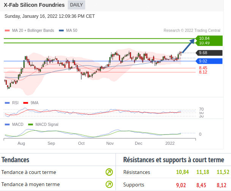
Task: Click the blue 9.02 support label
Action: 209,61
